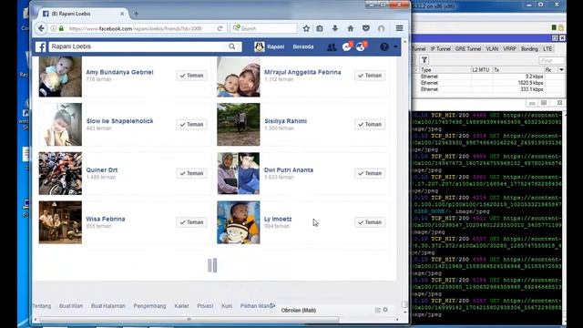Click the Pocket icon in toolbar

[x=366, y=28]
